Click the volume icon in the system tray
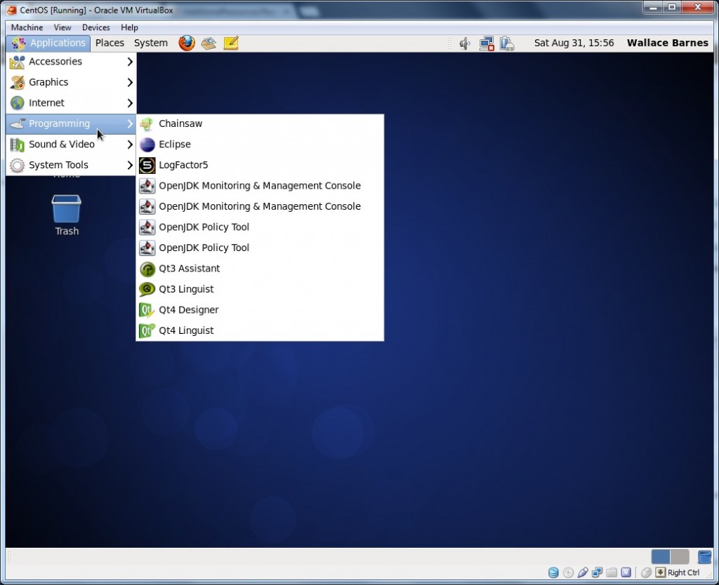Screen dimensions: 719x585 [464, 43]
